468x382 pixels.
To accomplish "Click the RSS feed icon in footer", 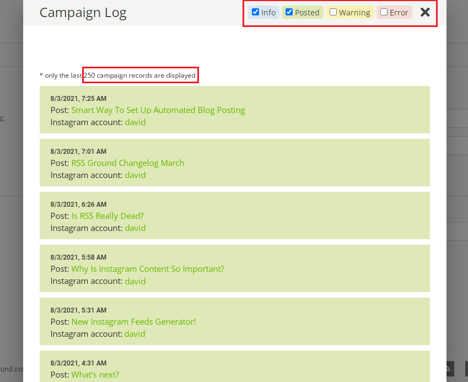I will (x=449, y=369).
